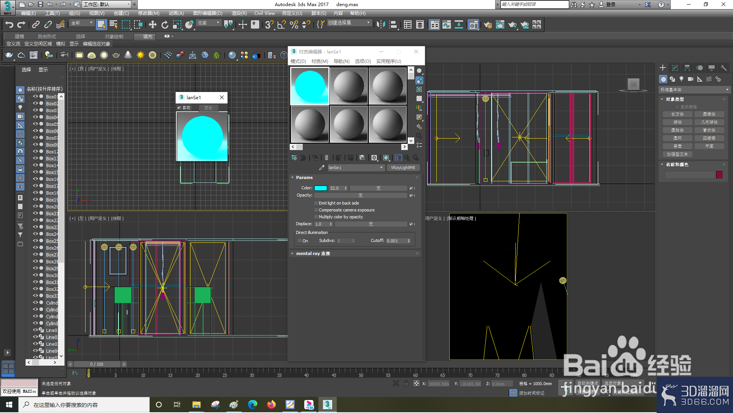Toggle the Percent Snap tool
Viewport: 733px width, 413px height.
point(294,25)
